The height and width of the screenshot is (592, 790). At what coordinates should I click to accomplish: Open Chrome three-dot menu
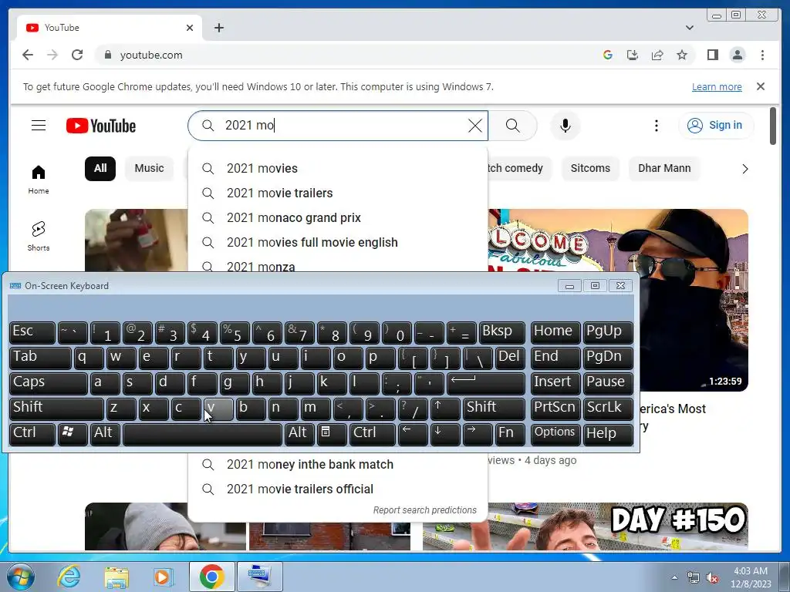[x=762, y=55]
